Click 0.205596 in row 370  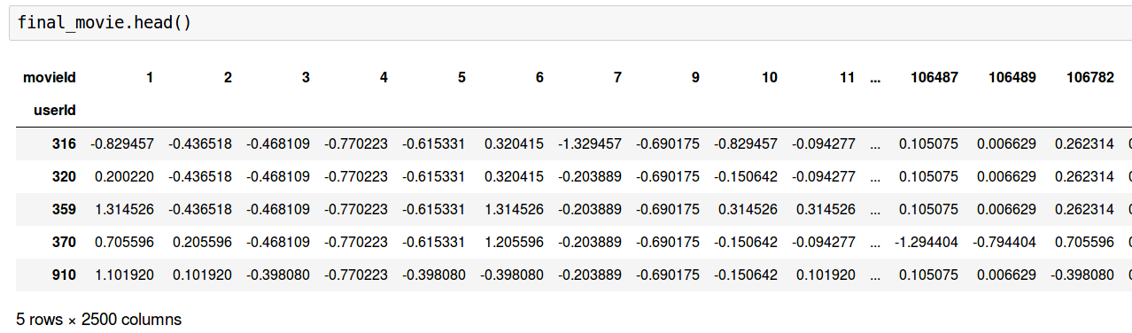point(202,242)
